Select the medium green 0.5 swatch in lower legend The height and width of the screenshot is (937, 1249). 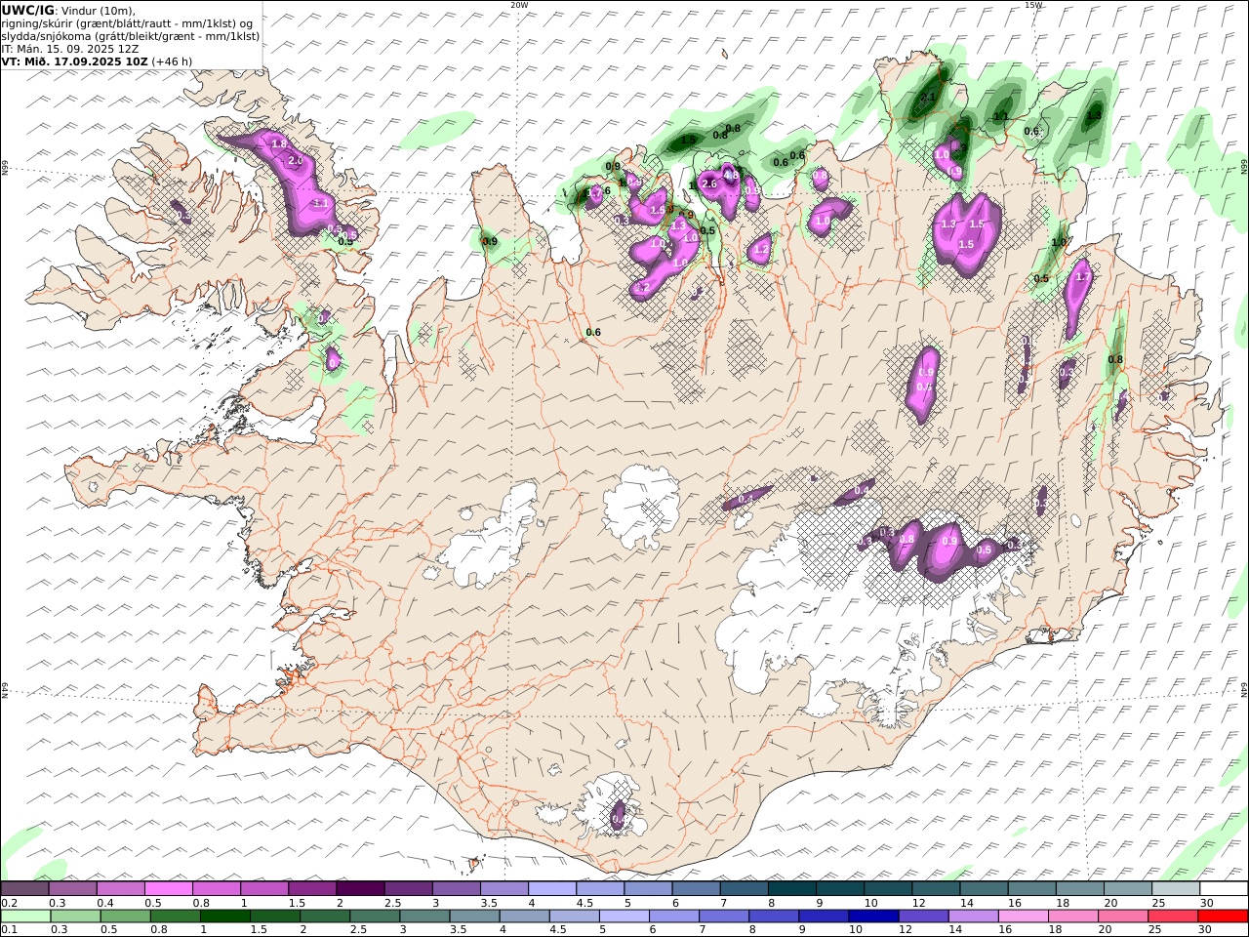point(126,917)
